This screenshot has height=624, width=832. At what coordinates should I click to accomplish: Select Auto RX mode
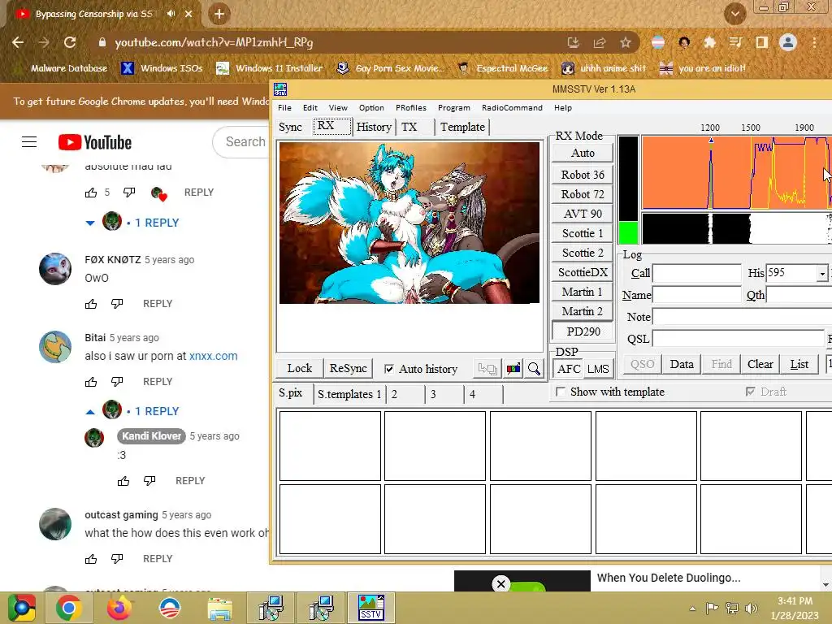coord(583,153)
